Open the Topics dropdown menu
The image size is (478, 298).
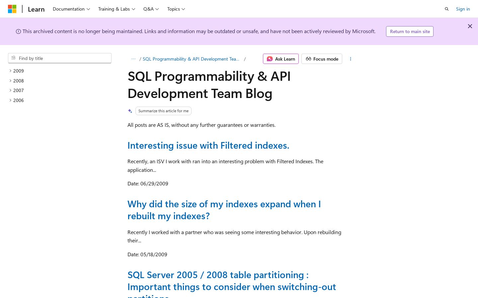(x=176, y=9)
